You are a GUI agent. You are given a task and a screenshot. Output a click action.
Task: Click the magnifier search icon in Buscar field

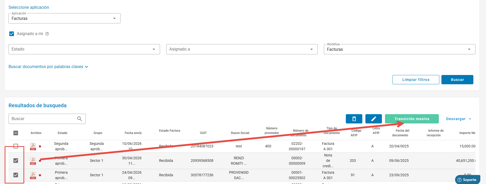[x=80, y=119]
